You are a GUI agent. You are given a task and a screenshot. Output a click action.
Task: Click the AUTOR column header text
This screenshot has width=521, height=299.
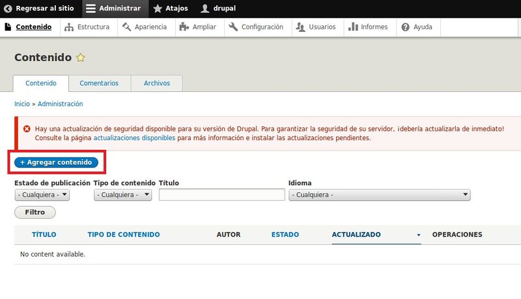pos(229,235)
